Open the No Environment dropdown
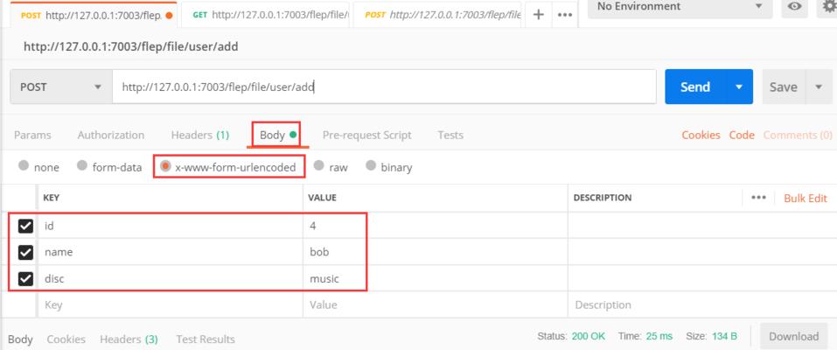837x350 pixels. point(680,8)
